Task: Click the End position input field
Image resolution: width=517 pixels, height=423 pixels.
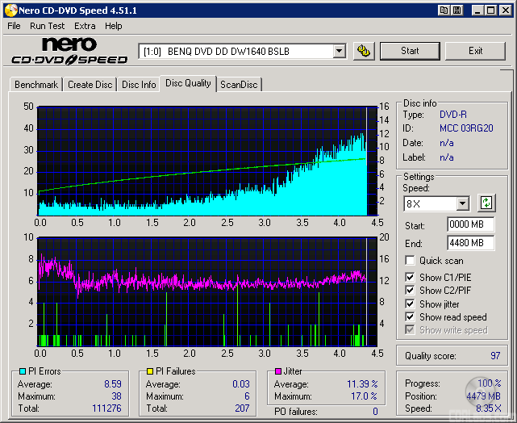Action: click(470, 243)
